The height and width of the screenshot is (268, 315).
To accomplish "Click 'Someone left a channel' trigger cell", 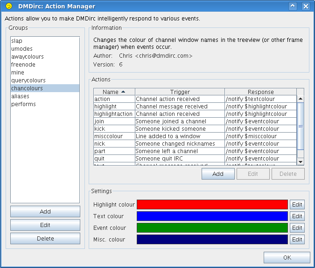I will pyautogui.click(x=180, y=151).
